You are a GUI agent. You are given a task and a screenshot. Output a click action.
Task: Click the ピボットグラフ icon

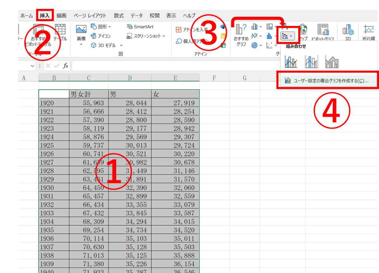pyautogui.click(x=322, y=33)
